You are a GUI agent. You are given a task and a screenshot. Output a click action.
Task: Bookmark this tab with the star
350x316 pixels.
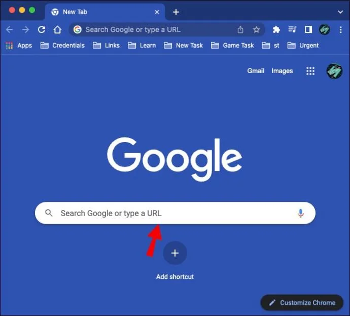(x=256, y=29)
